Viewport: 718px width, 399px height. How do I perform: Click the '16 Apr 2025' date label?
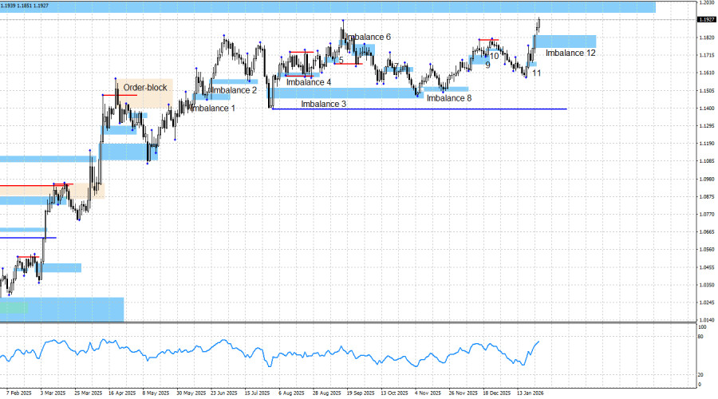(122, 393)
